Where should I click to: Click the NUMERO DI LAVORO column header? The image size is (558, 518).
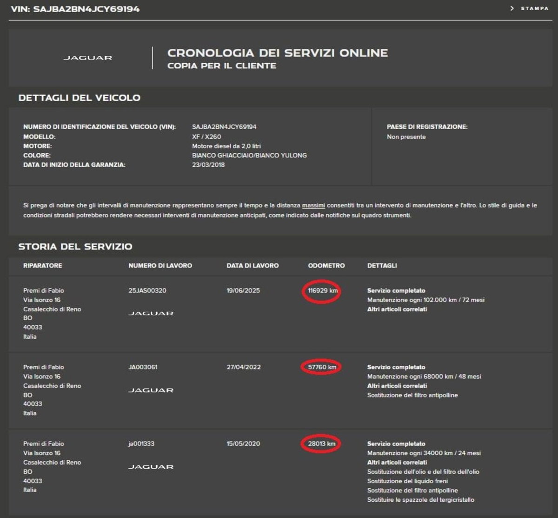(160, 266)
